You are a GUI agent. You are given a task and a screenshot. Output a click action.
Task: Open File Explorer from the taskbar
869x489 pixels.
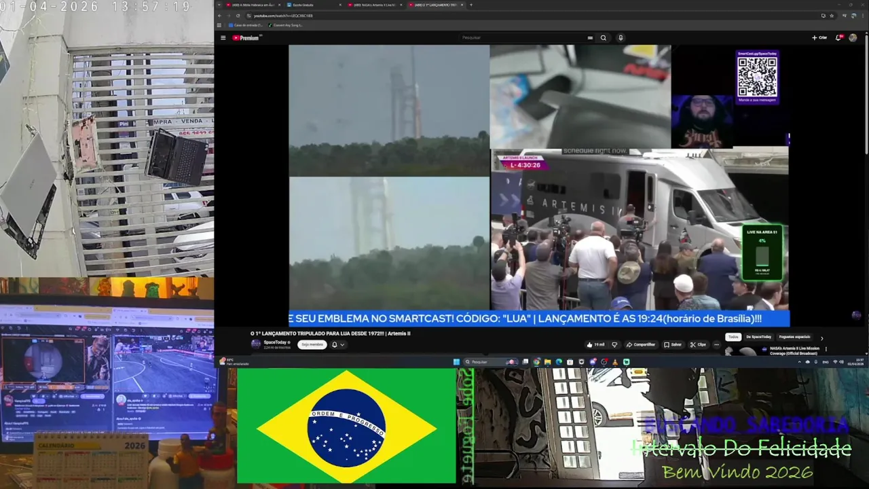548,362
